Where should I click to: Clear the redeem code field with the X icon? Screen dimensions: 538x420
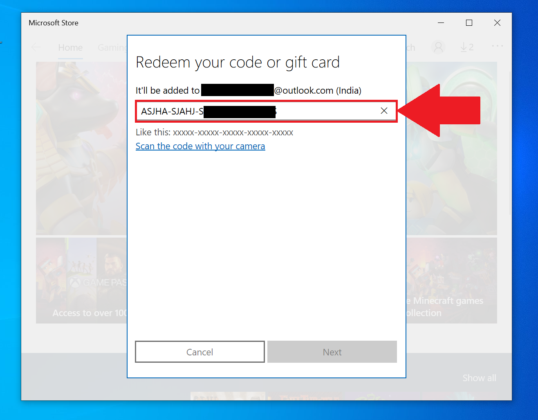[384, 111]
